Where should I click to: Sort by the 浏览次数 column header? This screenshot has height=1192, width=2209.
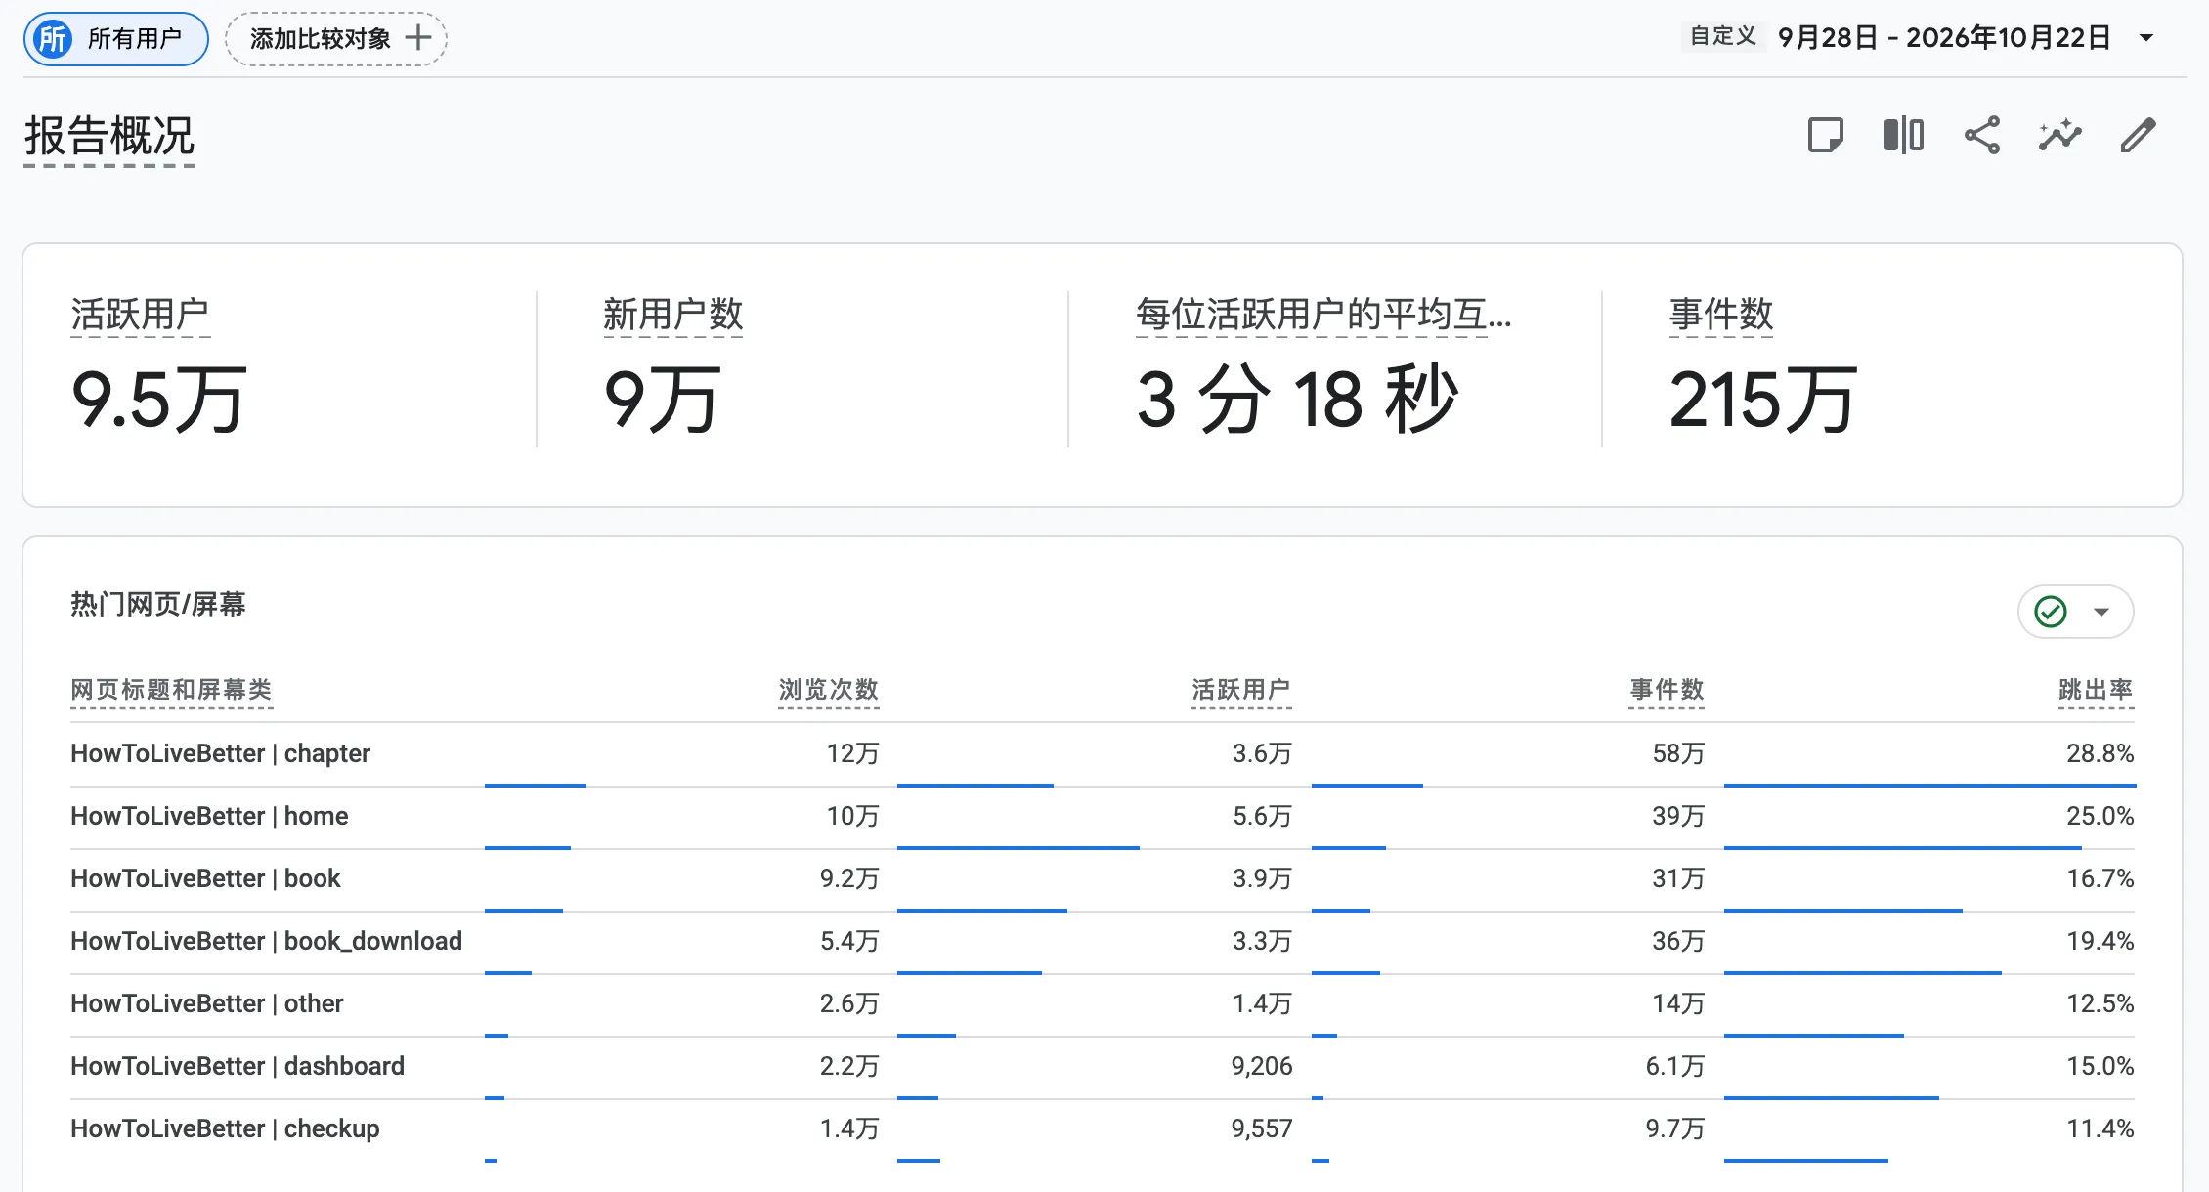click(829, 690)
